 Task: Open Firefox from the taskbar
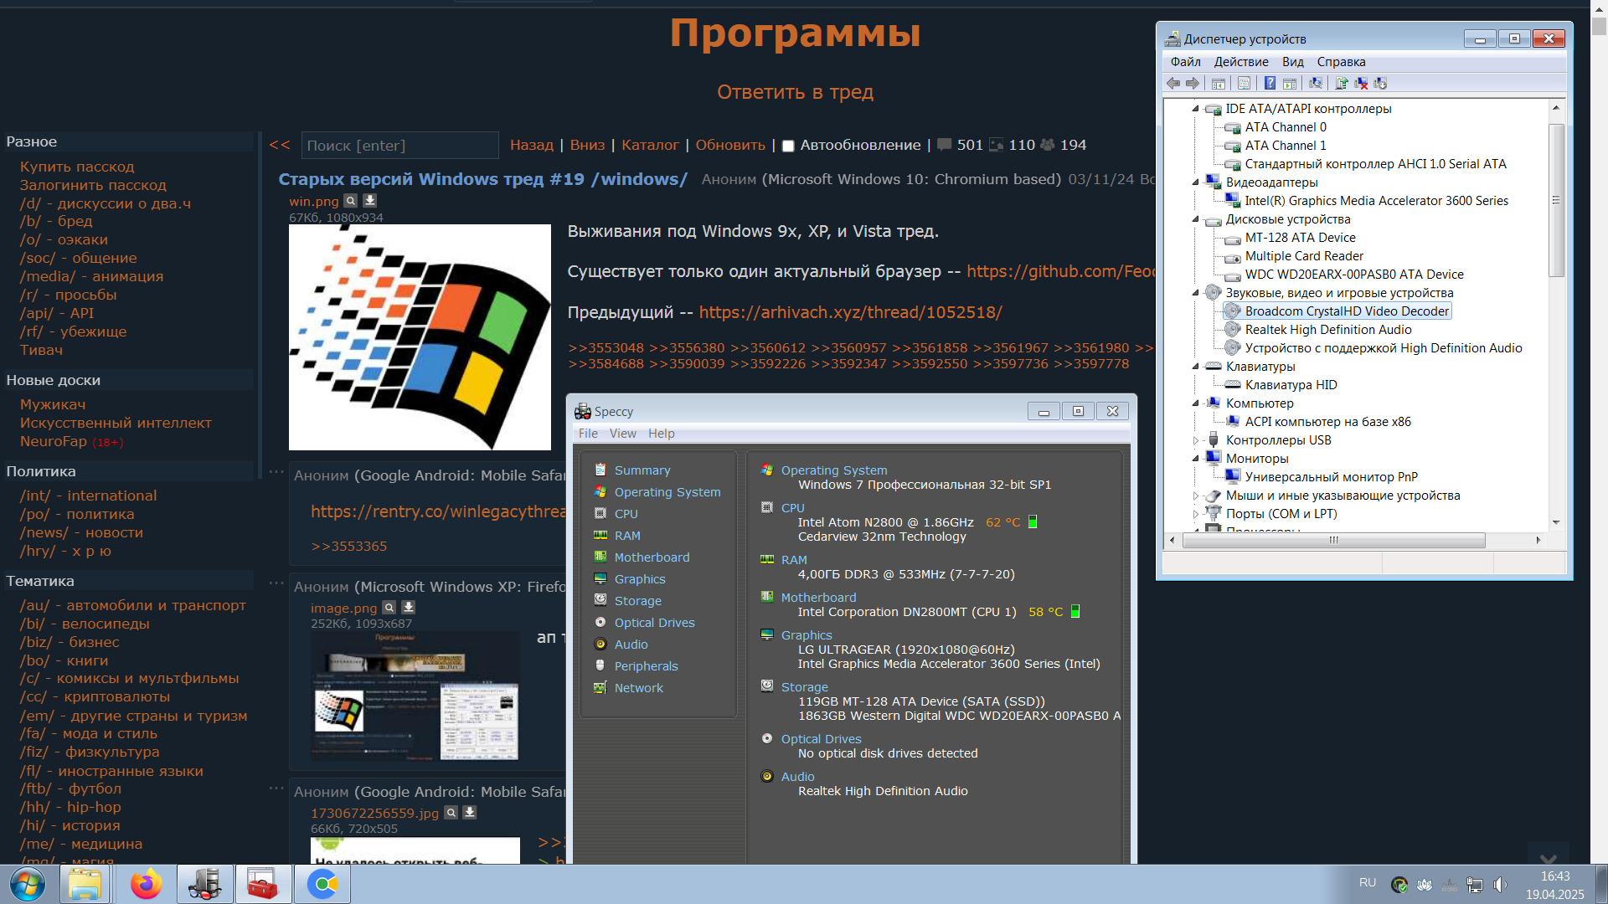147,884
